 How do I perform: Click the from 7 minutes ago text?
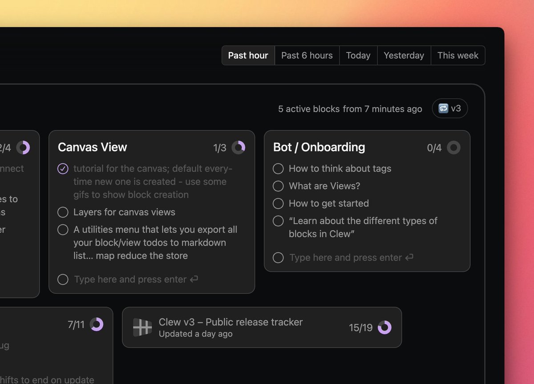[x=382, y=109]
